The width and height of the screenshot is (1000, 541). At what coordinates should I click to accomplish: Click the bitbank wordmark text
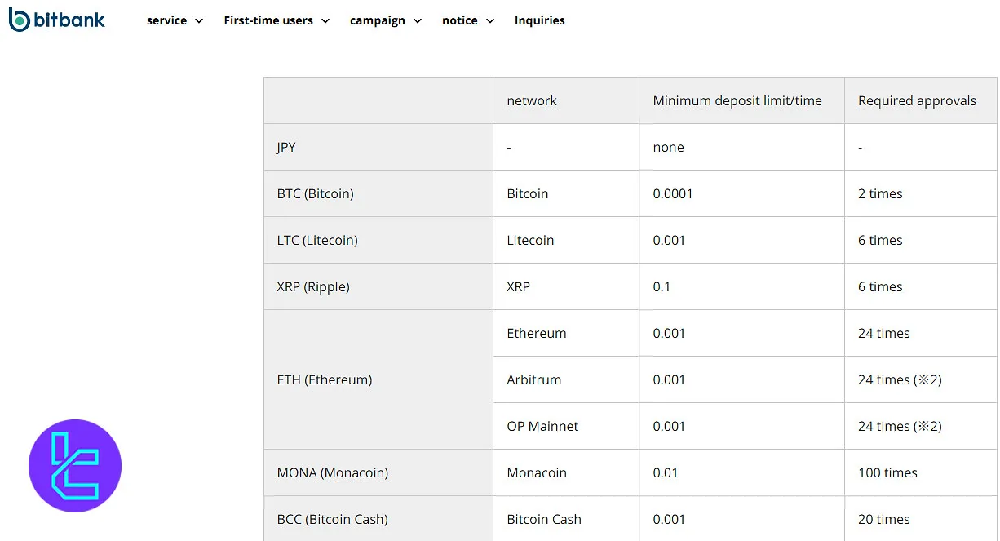coord(70,20)
